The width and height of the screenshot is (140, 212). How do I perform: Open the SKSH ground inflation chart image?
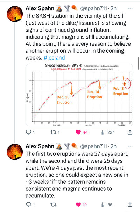[x=79, y=95]
